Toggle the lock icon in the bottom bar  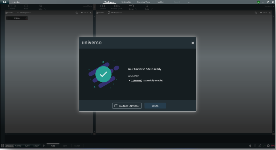click(x=260, y=146)
